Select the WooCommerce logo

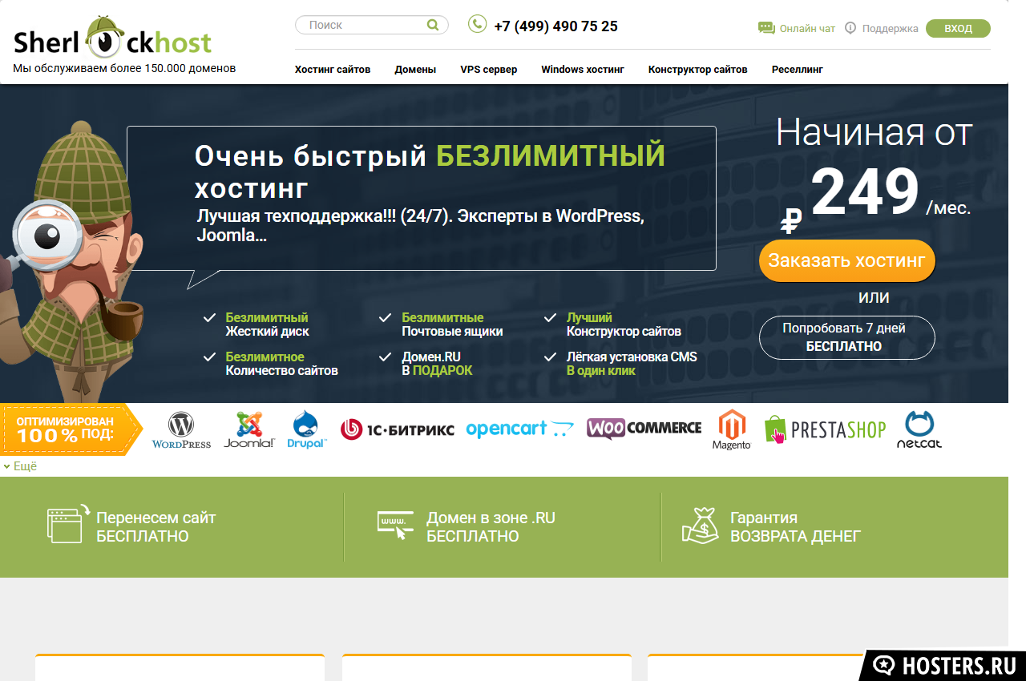pyautogui.click(x=644, y=429)
